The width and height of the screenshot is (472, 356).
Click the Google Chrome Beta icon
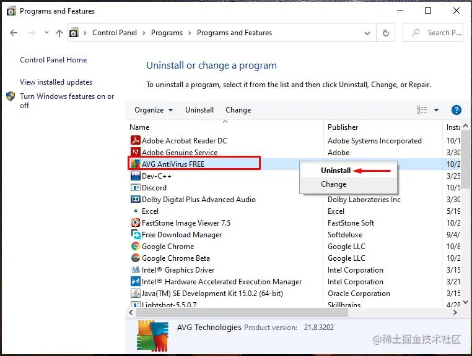136,258
